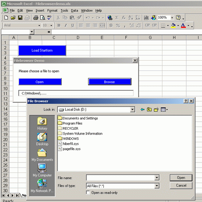Open the Views menu dropdown arrow
The width and height of the screenshot is (202, 202).
[x=167, y=109]
